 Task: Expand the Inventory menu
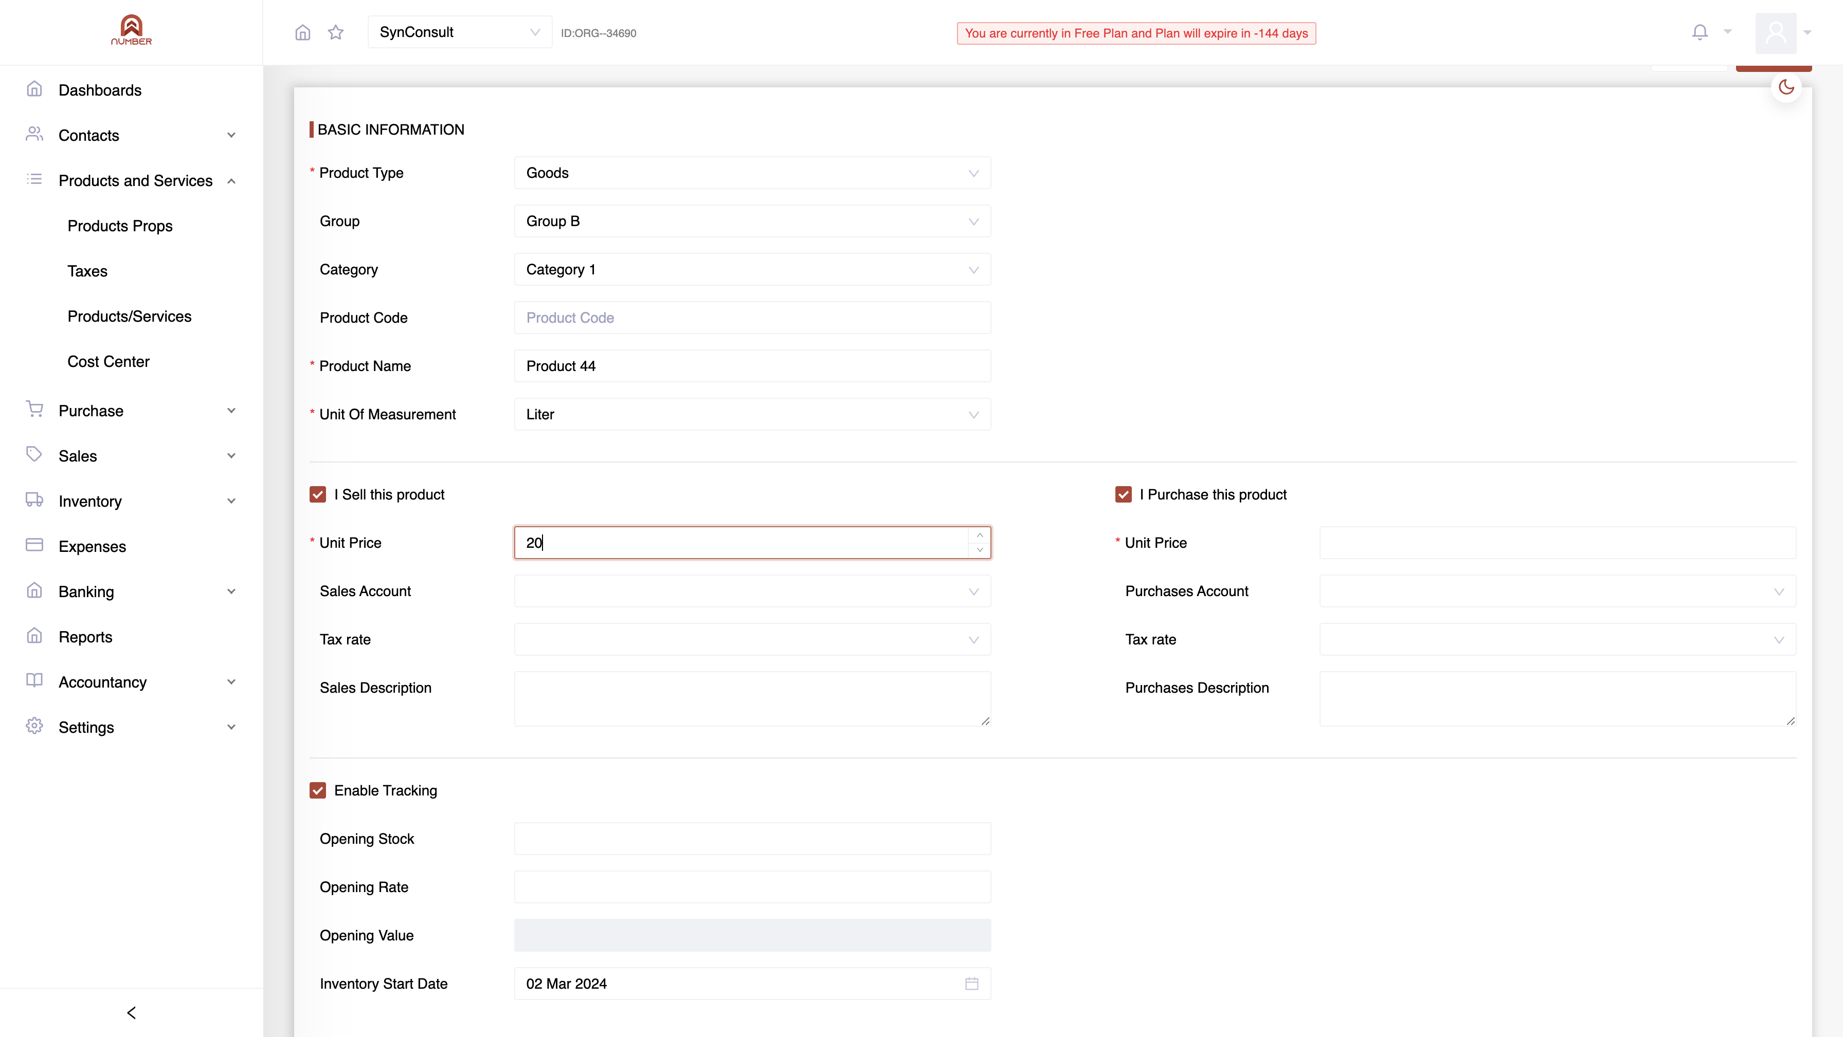(132, 502)
